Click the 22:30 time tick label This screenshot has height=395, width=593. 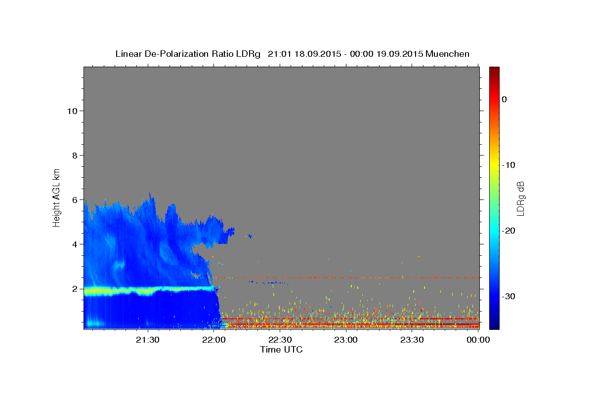coord(280,340)
